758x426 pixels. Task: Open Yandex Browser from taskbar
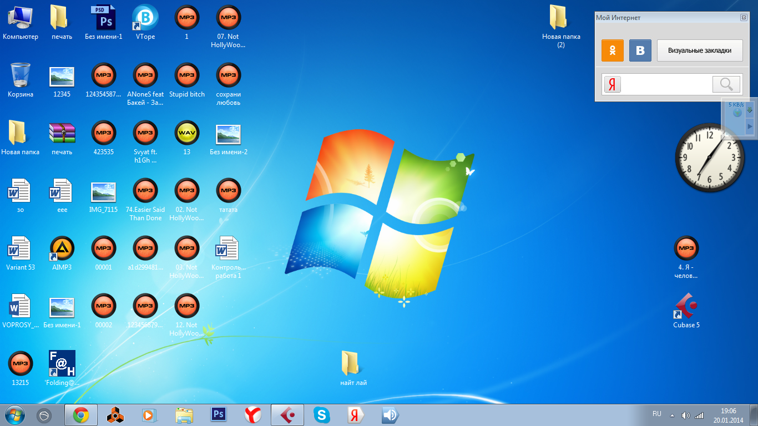(x=253, y=415)
